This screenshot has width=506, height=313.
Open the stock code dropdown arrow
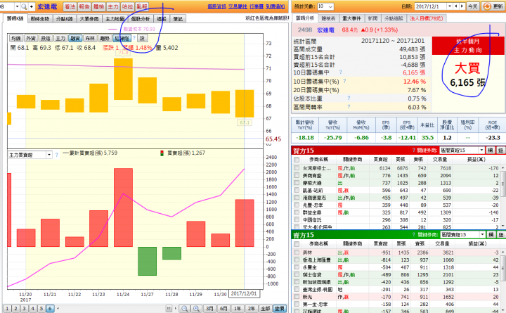[17, 6]
